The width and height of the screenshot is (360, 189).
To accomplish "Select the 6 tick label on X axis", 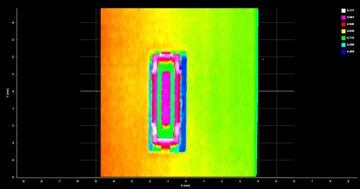I will pos(294,181).
